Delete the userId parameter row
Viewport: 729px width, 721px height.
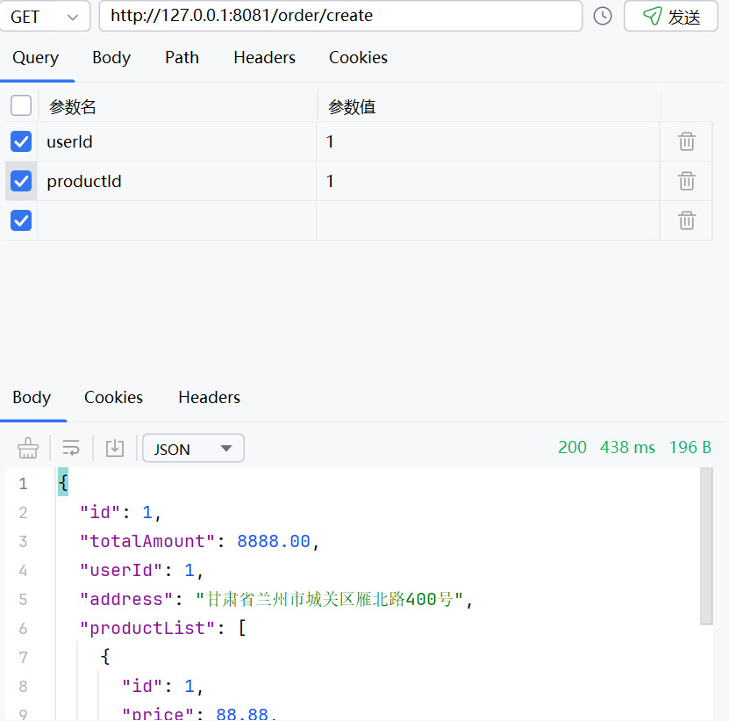[687, 141]
